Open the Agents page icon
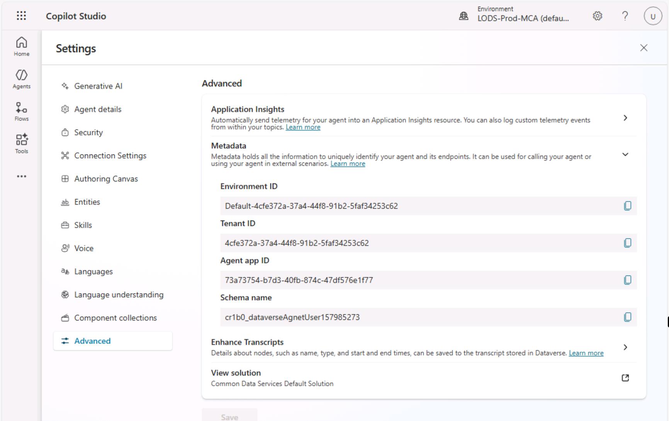The image size is (669, 421). pos(21,79)
